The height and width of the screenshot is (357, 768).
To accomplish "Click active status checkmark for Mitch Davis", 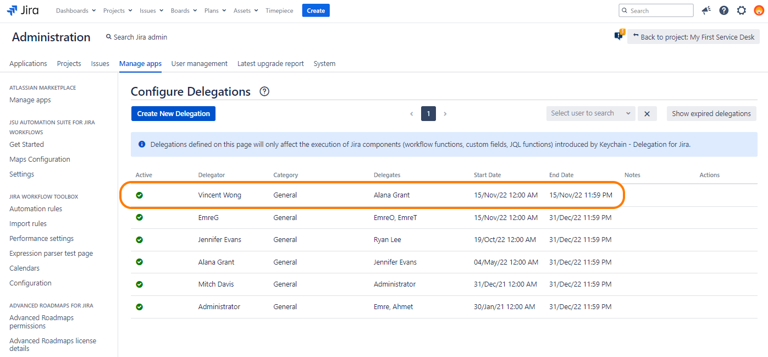I will point(140,284).
